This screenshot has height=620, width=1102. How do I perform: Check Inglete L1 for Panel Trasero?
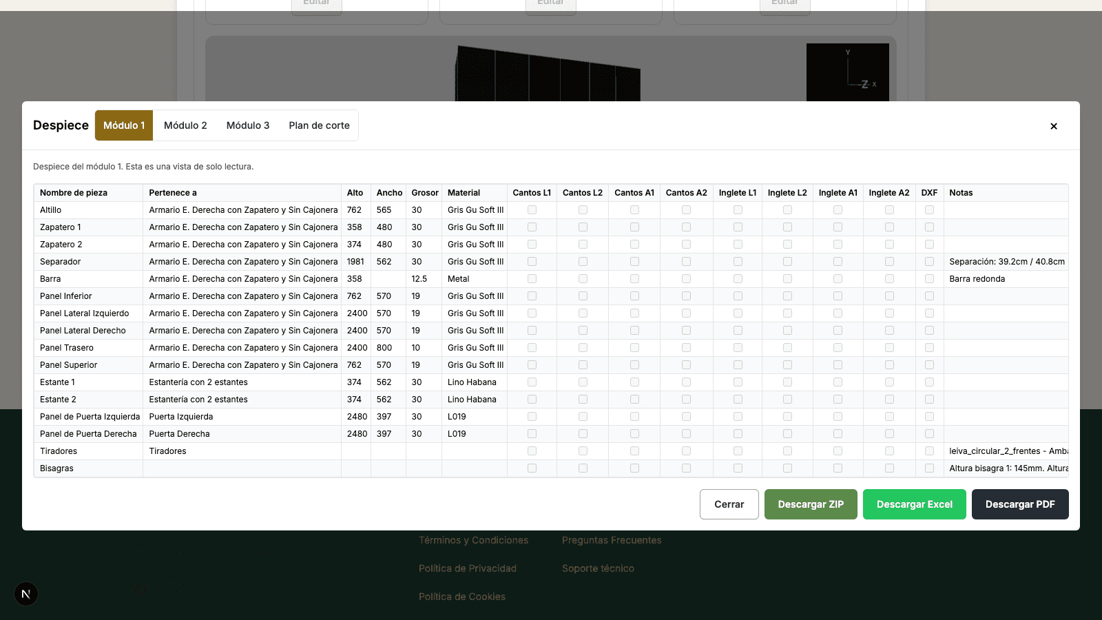738,348
